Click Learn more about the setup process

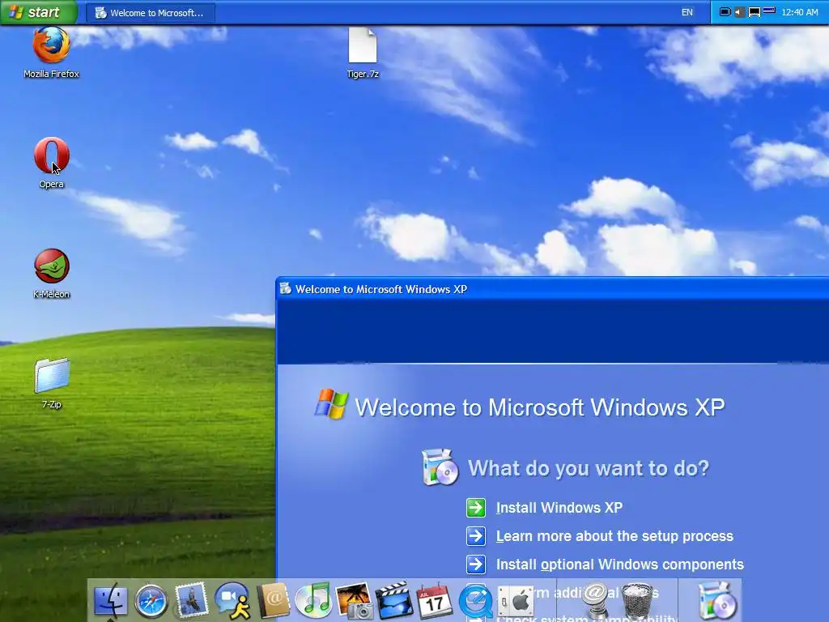(614, 536)
